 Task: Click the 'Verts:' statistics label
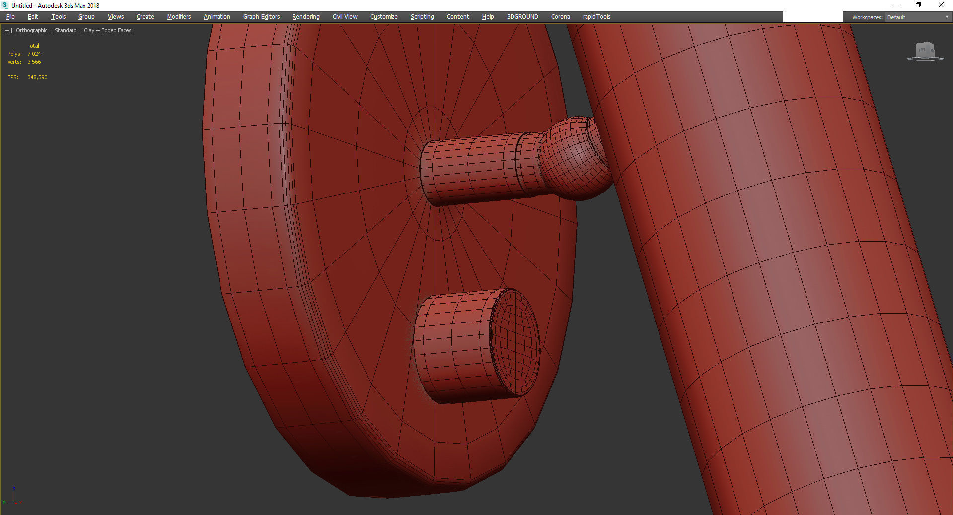[14, 62]
